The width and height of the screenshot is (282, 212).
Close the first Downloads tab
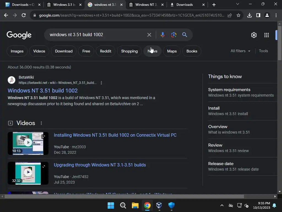39,5
